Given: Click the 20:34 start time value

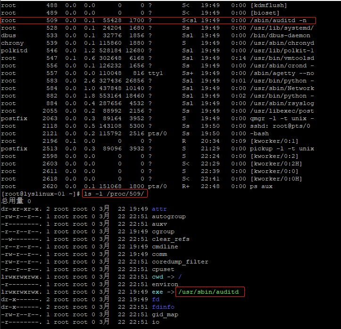Looking at the screenshot, I should click(x=210, y=141).
